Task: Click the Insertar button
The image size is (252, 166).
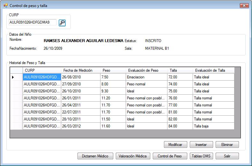Action: [x=201, y=144]
